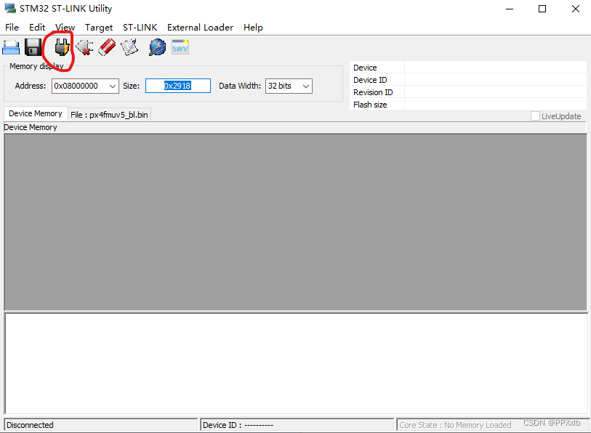
Task: Open the Help menu
Action: [253, 27]
